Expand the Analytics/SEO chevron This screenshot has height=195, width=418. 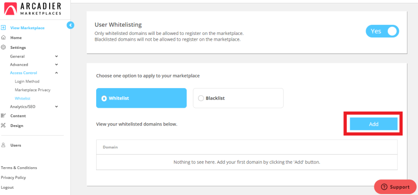(x=56, y=106)
